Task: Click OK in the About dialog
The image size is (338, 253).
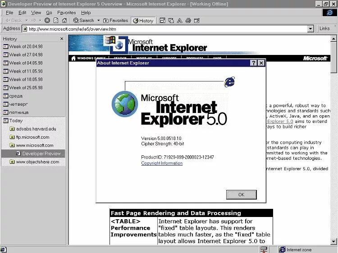Action: (x=241, y=194)
